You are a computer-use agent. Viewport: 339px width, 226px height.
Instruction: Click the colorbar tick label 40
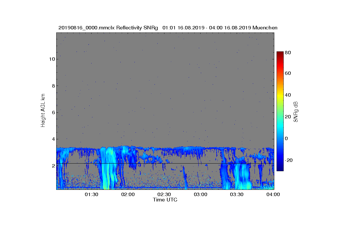pyautogui.click(x=288, y=95)
